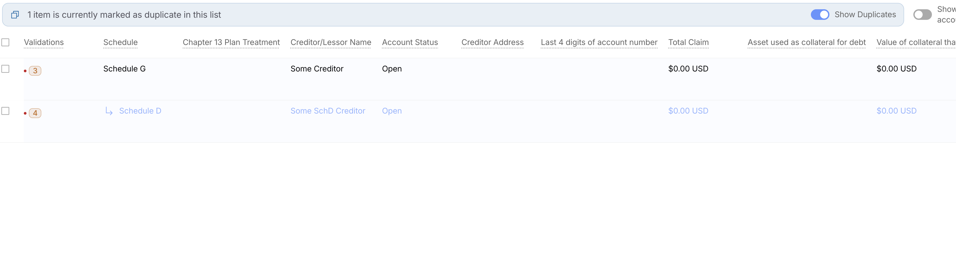Screen dimensions: 956x261
Task: Check the Schedule D row checkbox
Action: (5, 111)
